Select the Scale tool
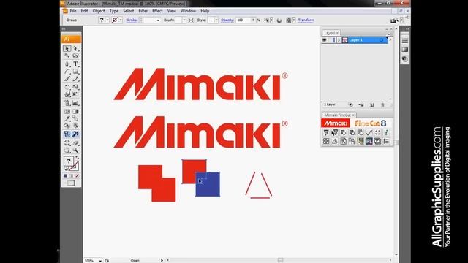The width and height of the screenshot is (468, 263). tap(75, 87)
